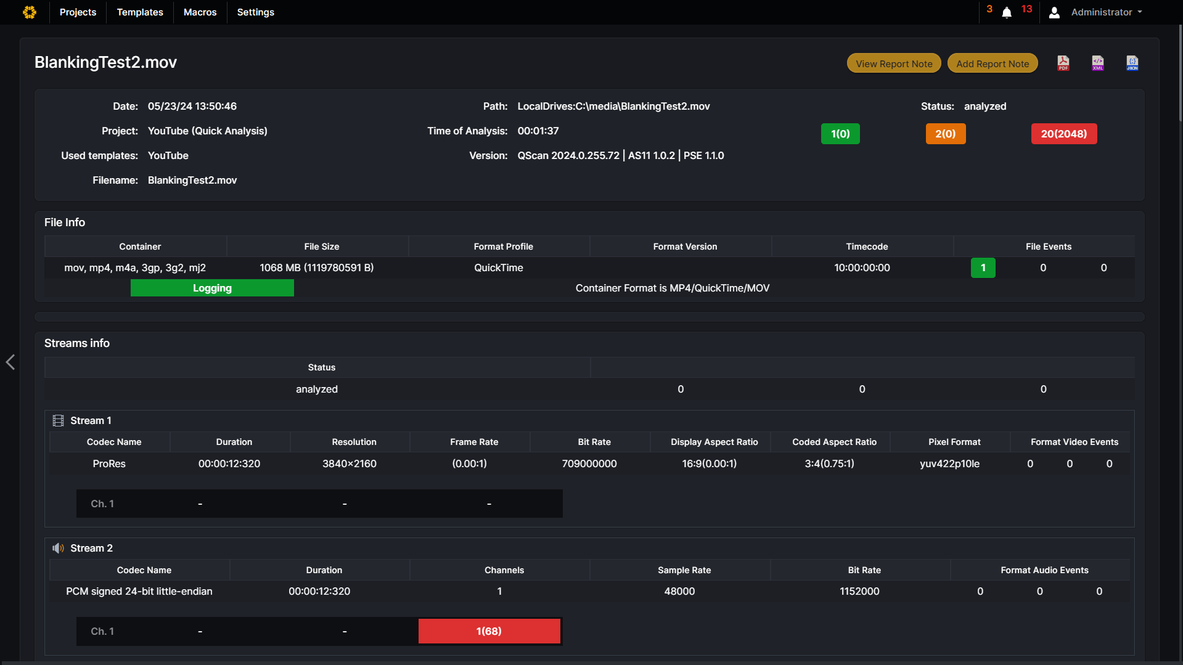This screenshot has width=1183, height=665.
Task: Click the green Logging status bar
Action: pos(212,288)
